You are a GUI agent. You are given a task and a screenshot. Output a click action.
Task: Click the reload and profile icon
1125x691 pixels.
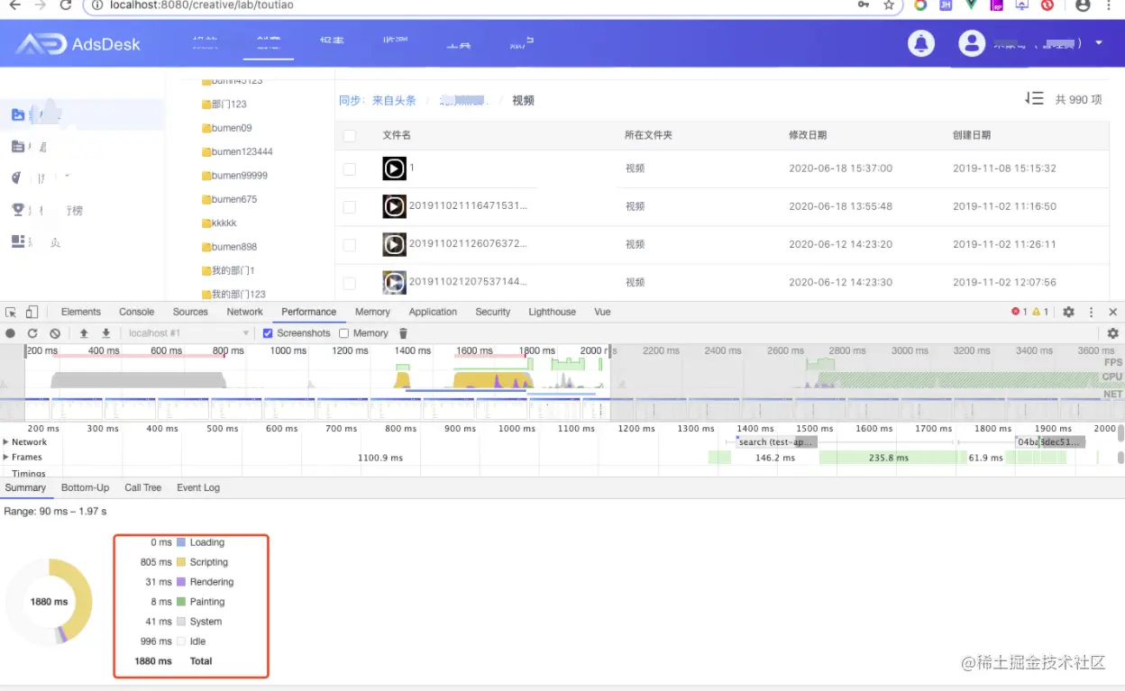point(32,333)
